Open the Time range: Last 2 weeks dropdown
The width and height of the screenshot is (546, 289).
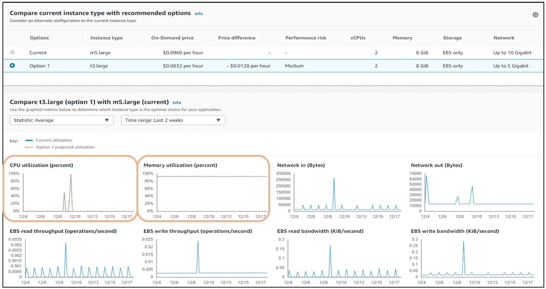[173, 120]
